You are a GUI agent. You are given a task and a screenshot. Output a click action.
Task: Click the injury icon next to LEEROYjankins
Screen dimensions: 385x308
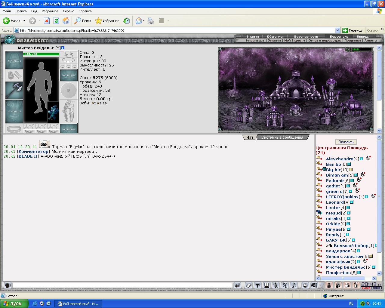(373, 196)
